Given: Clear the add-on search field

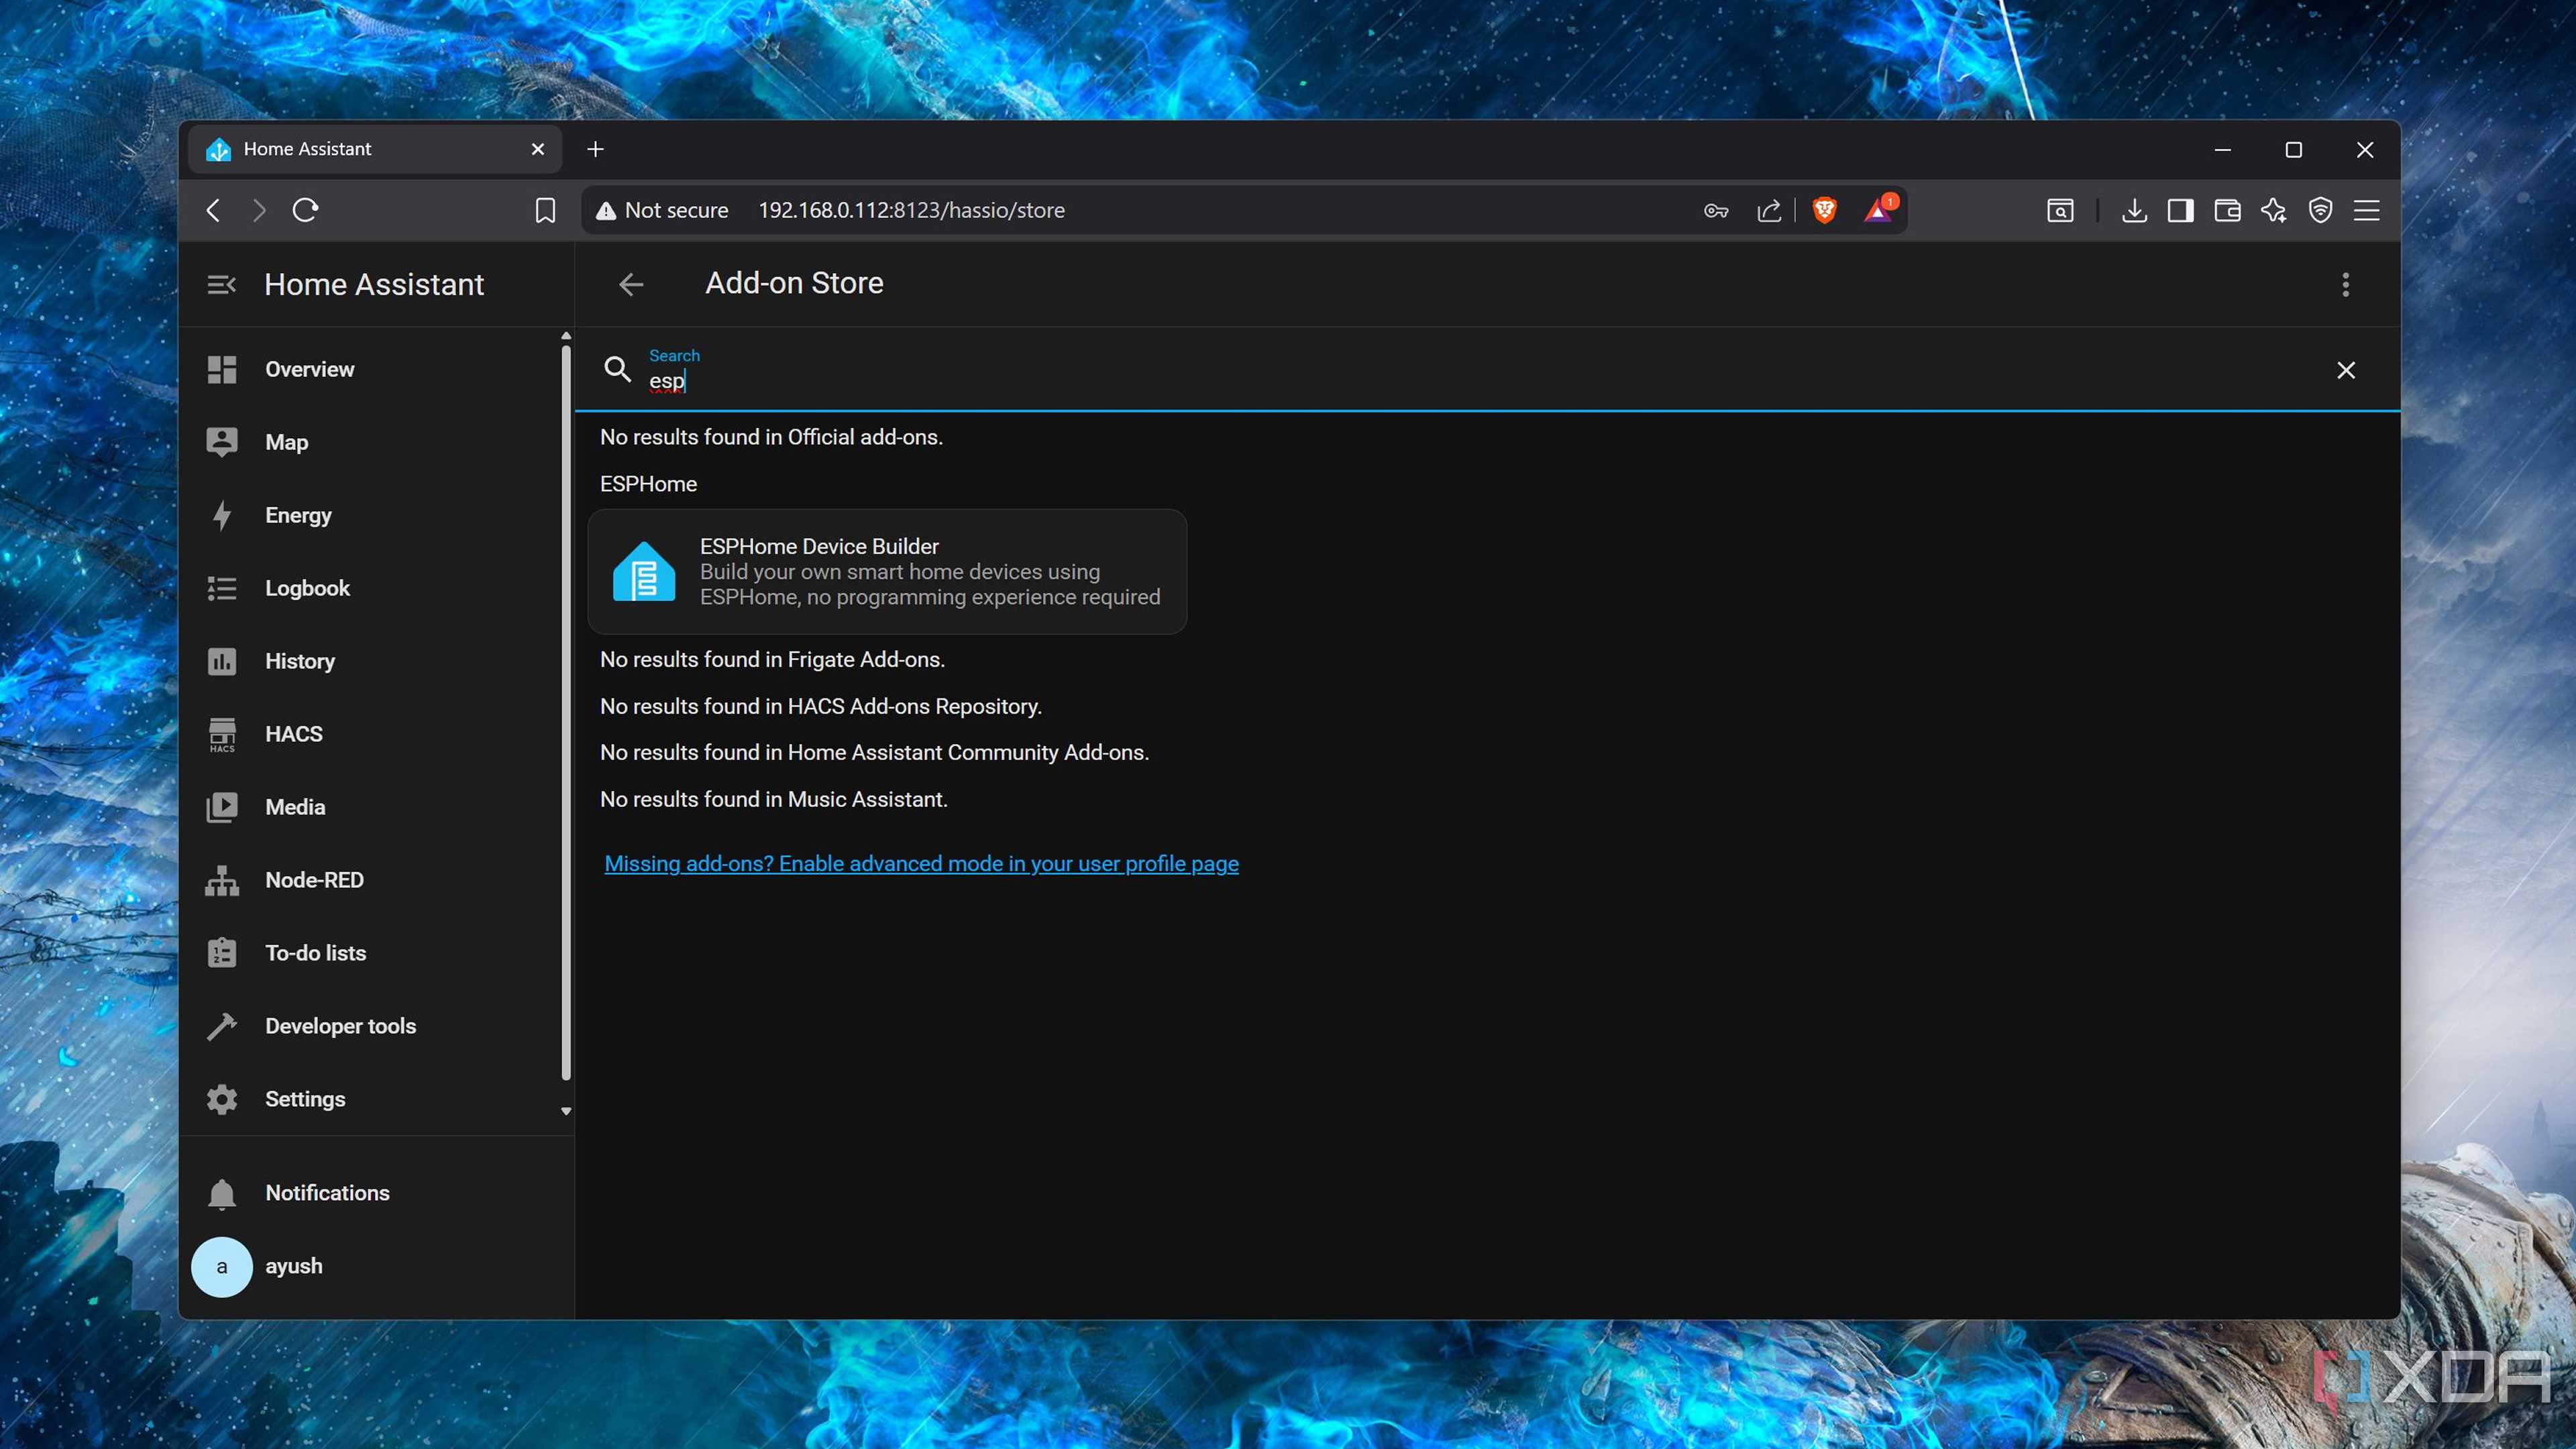Looking at the screenshot, I should pyautogui.click(x=2346, y=370).
